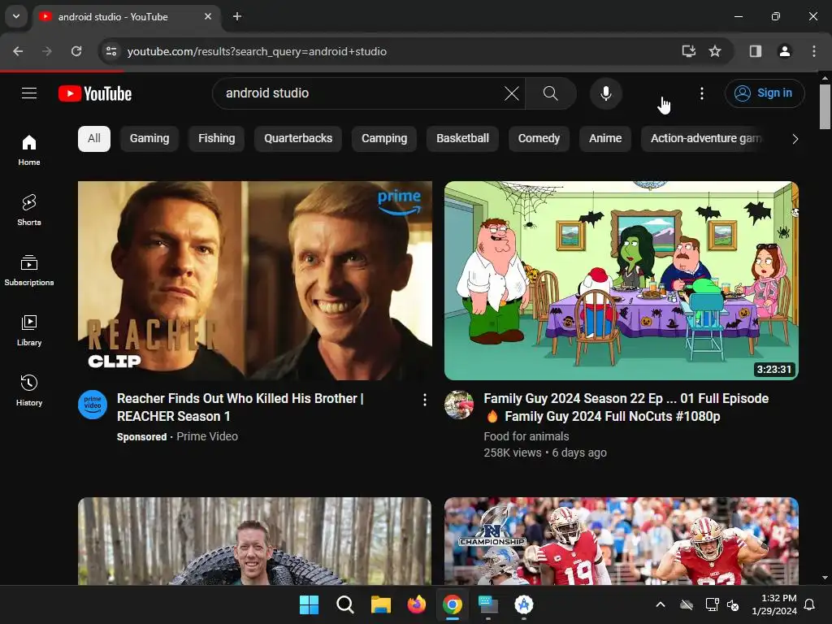Screen dimensions: 832x624
Task: Show hidden system tray icons
Action: [x=661, y=604]
